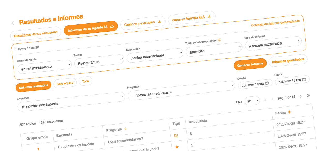
Task: Click download icon on Datos en formato XLS
Action: click(210, 16)
